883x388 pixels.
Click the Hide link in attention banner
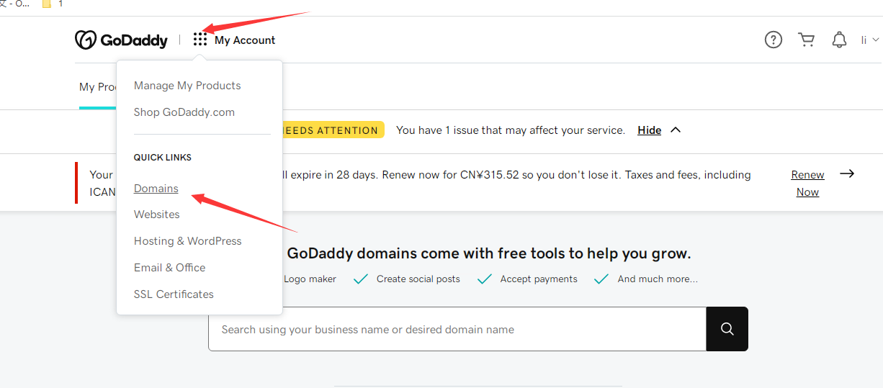[x=650, y=130]
